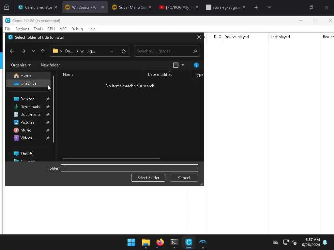The image size is (334, 250).
Task: Sort by the Name column header
Action: pos(103,75)
